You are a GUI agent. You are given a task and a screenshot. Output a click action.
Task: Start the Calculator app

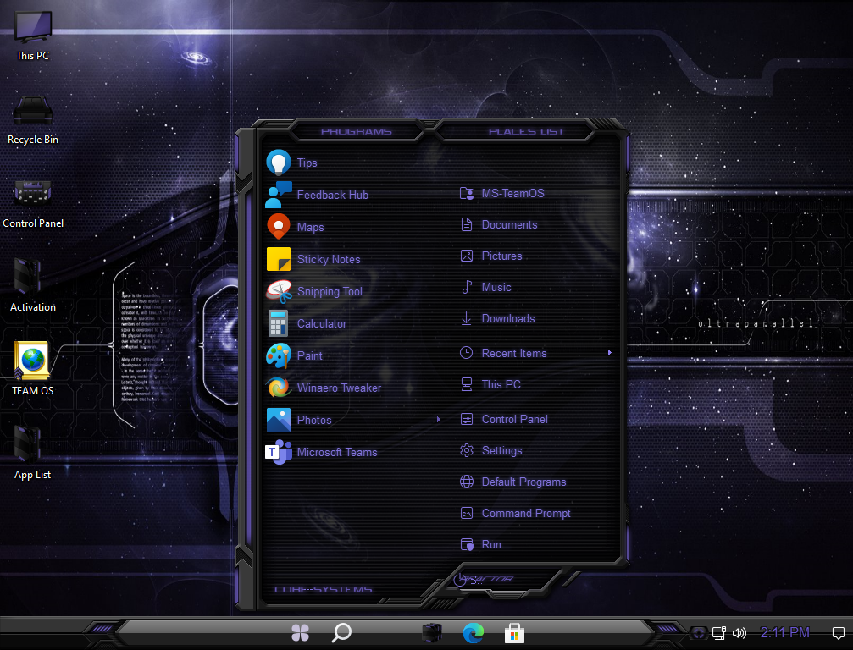click(x=321, y=323)
